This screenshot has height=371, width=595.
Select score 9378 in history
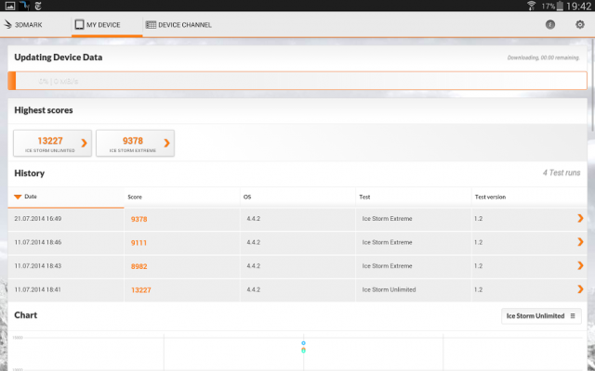click(139, 219)
